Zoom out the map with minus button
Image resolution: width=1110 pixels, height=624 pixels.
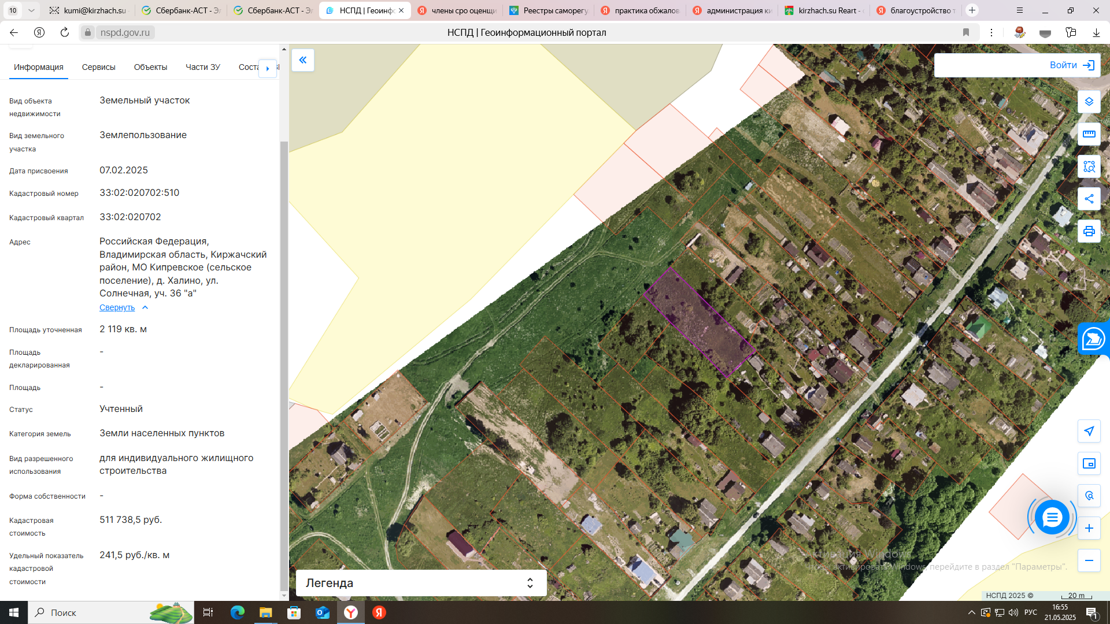(1089, 560)
